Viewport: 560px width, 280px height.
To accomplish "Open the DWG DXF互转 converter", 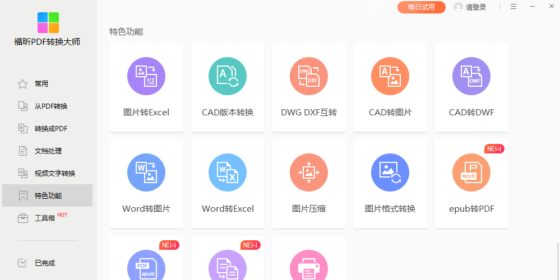I will (309, 87).
